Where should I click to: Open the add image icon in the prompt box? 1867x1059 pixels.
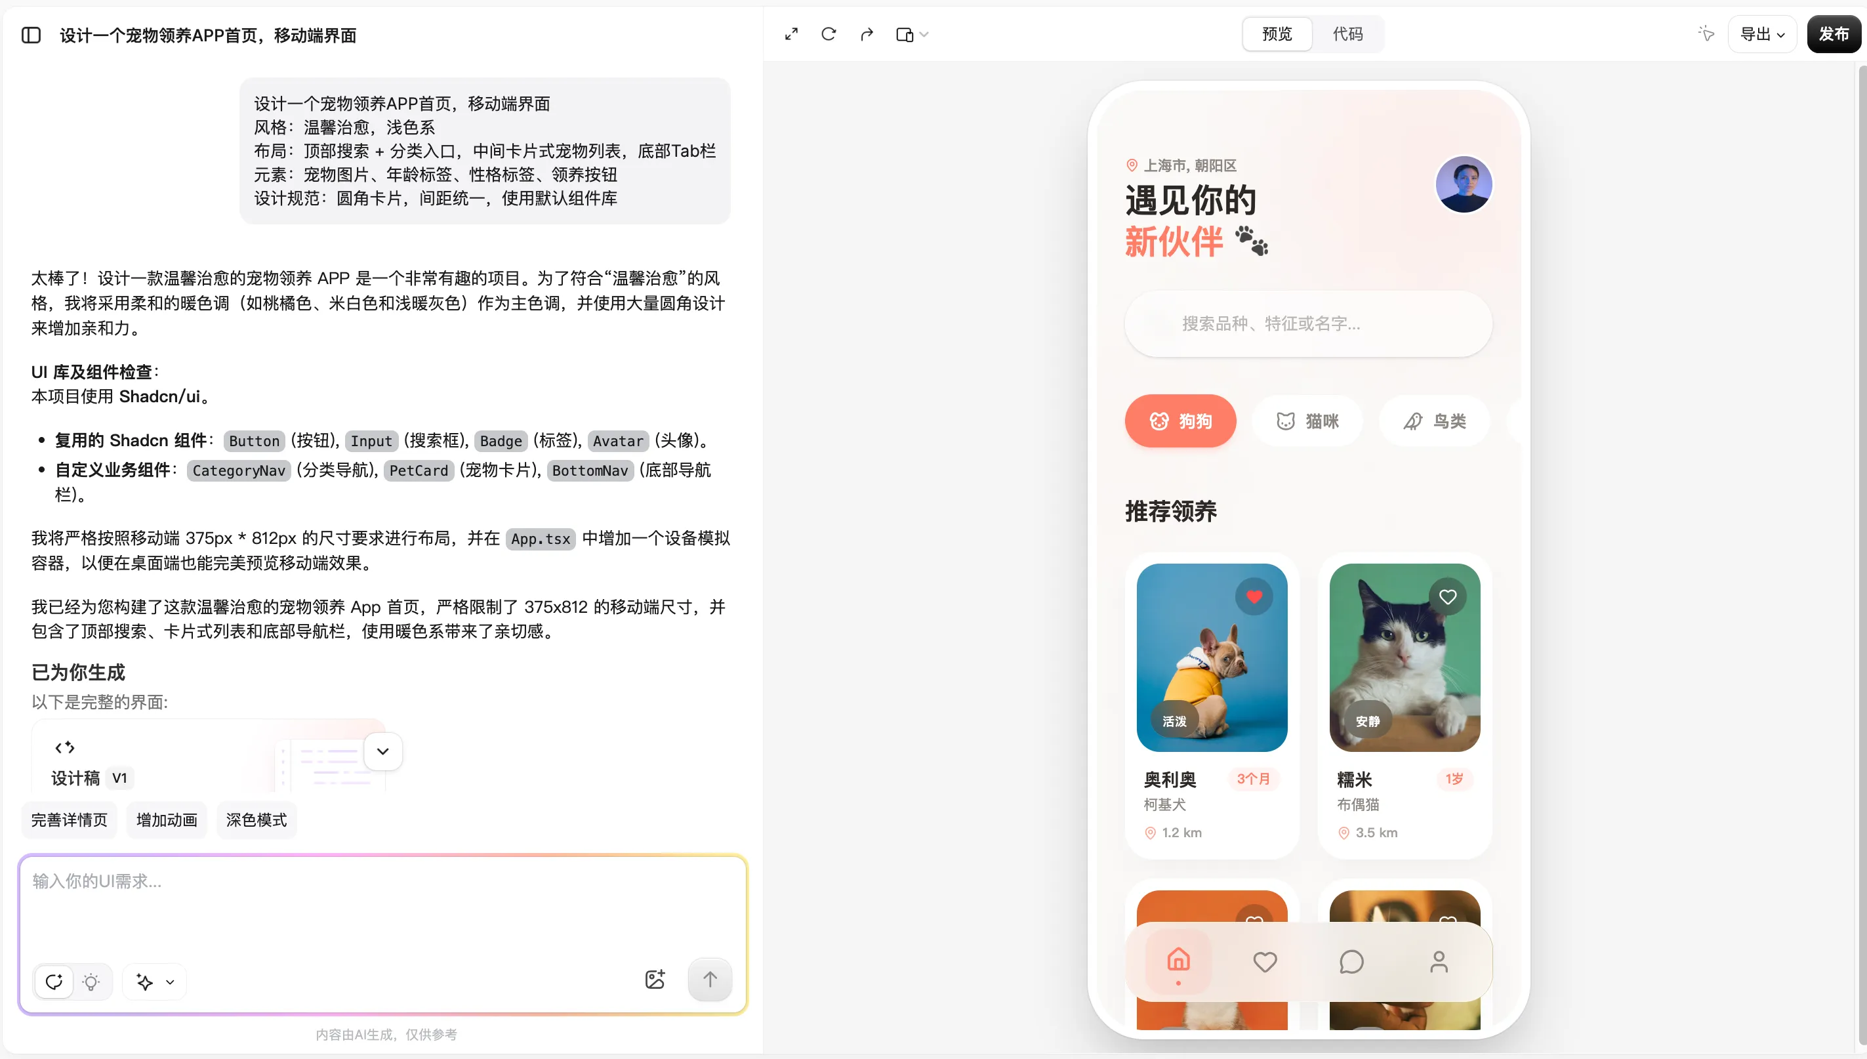[x=655, y=980]
